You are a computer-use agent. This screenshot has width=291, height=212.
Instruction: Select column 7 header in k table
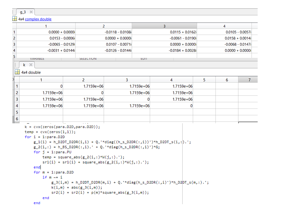point(249,80)
